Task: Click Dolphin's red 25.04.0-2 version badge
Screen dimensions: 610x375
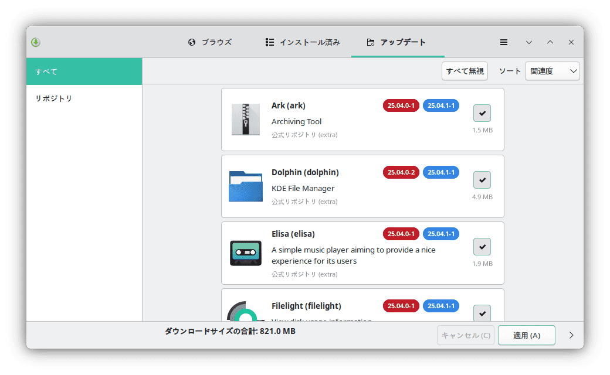Action: pyautogui.click(x=401, y=172)
